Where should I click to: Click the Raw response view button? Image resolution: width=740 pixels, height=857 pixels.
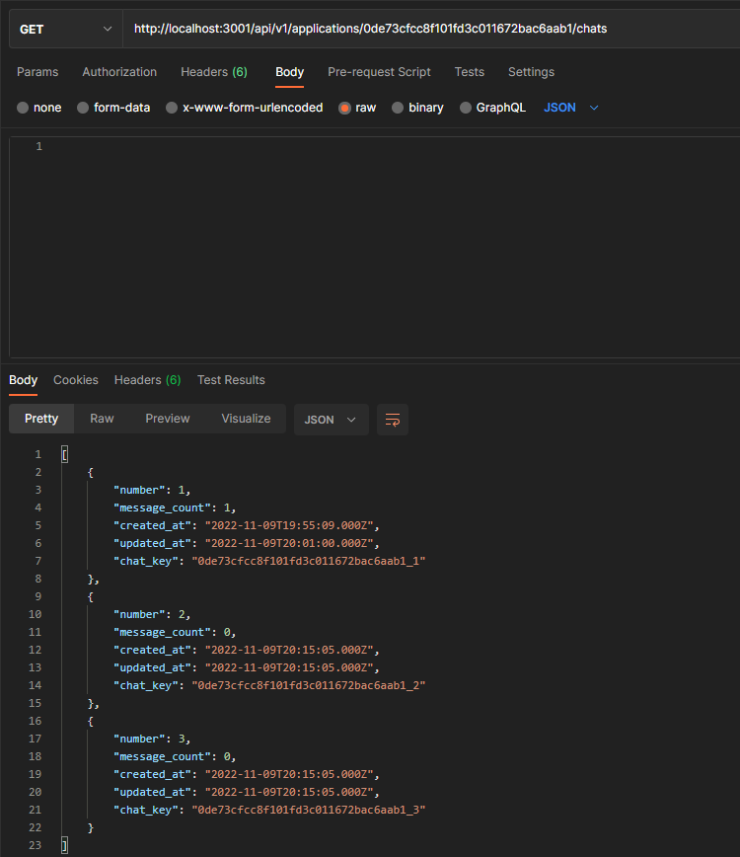pyautogui.click(x=102, y=419)
